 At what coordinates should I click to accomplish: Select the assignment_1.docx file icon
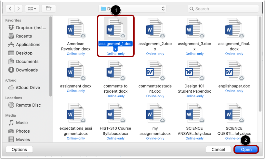(115, 28)
